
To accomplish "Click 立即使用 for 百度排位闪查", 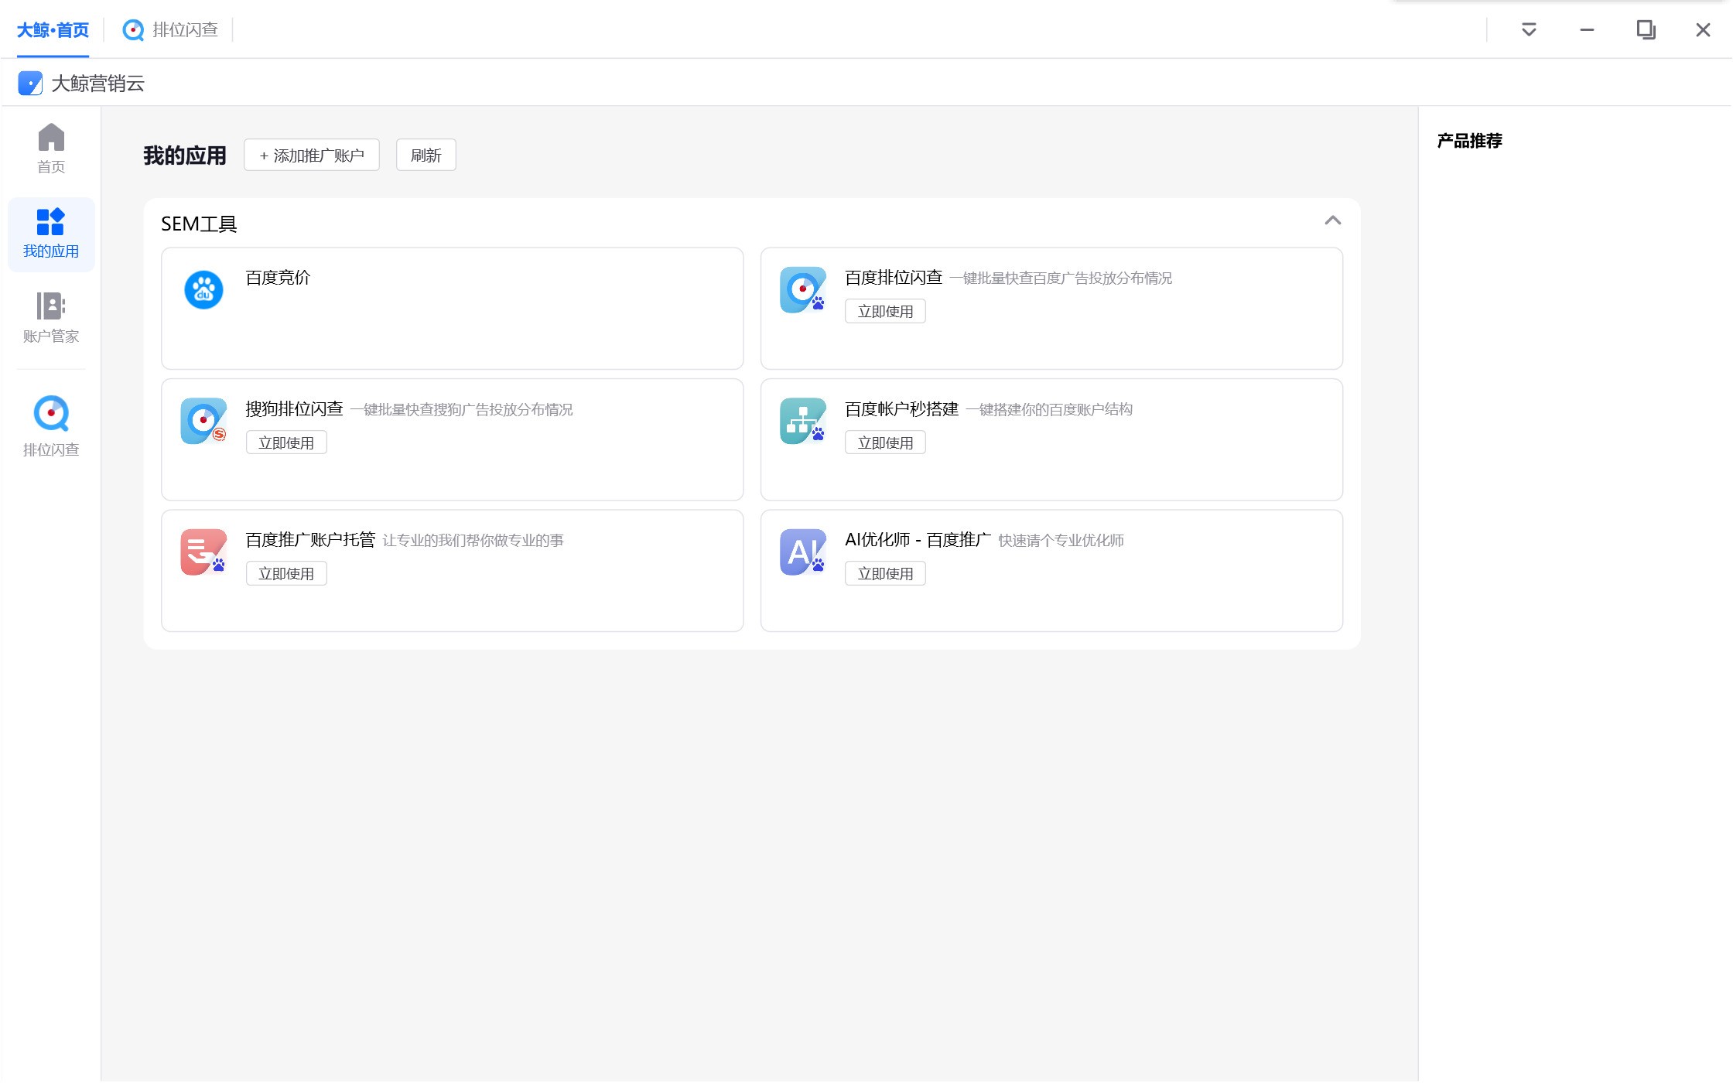I will (885, 311).
